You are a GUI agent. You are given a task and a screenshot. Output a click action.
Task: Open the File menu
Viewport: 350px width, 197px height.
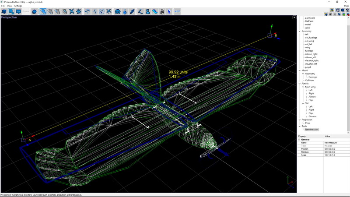tap(3, 6)
